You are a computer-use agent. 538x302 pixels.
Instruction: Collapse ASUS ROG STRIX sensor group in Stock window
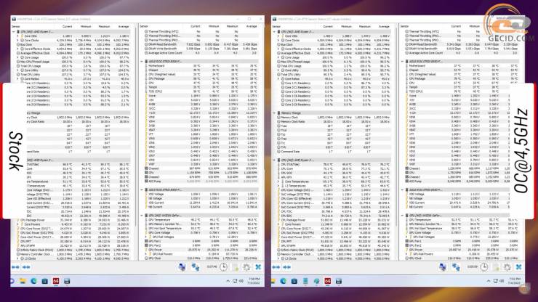click(x=142, y=62)
